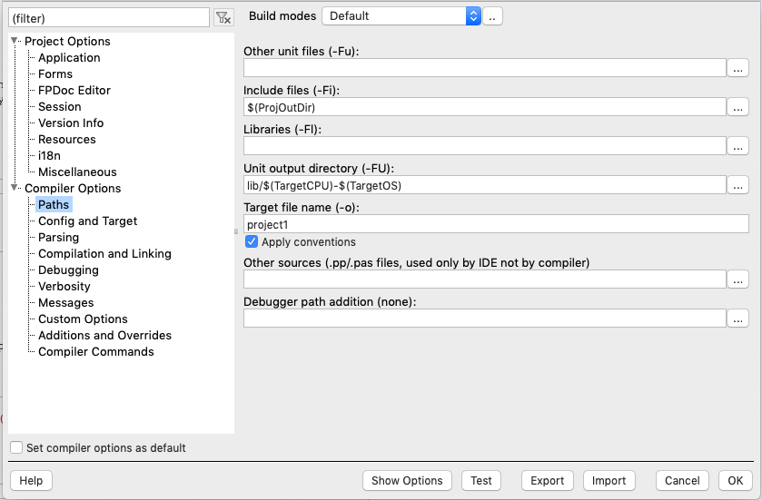
Task: Focus the options filter field
Action: (109, 18)
